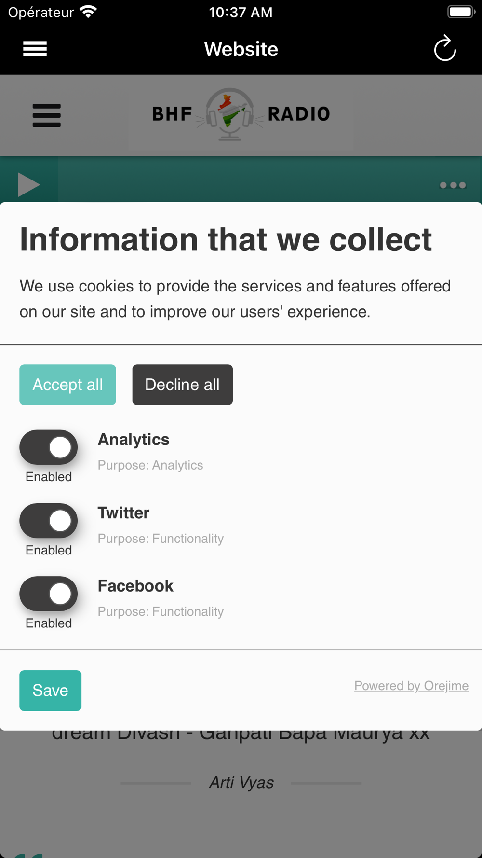Tap the Arti Vyas author name
482x858 pixels.
coord(241,783)
